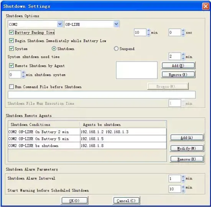Increase Shutdown Alarm Interval value
Viewport: 211px width, 207px height.
(x=183, y=177)
